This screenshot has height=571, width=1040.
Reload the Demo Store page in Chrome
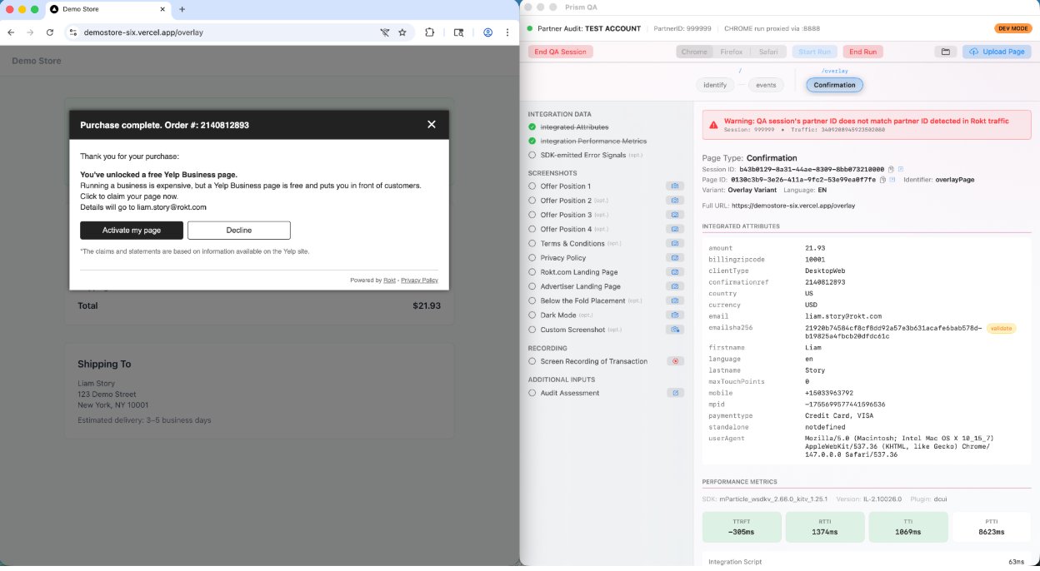[50, 32]
